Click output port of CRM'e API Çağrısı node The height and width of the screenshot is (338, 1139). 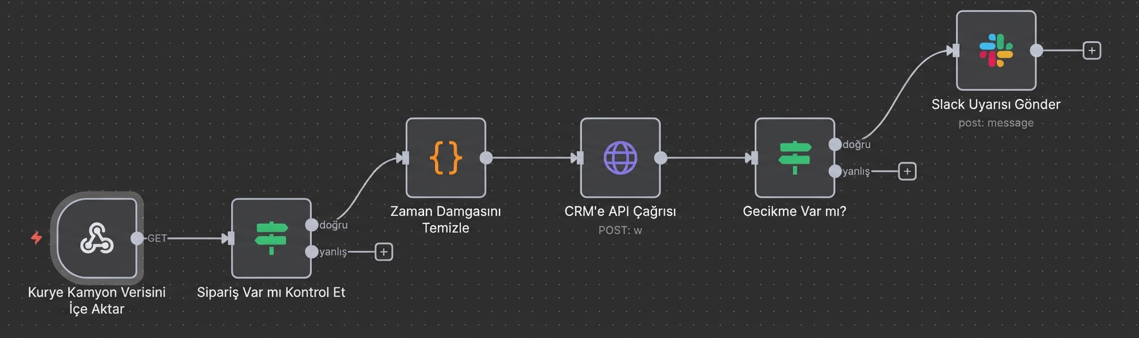pos(661,158)
